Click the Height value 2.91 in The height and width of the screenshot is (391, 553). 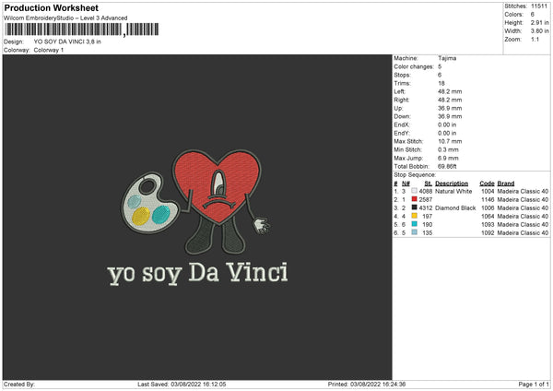click(539, 22)
